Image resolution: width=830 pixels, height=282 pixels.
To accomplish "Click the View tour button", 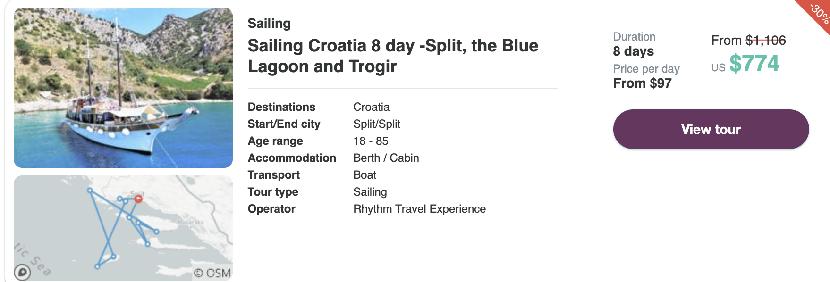I will tap(711, 129).
